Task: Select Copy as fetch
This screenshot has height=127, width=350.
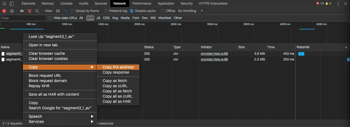Action: [x=118, y=81]
